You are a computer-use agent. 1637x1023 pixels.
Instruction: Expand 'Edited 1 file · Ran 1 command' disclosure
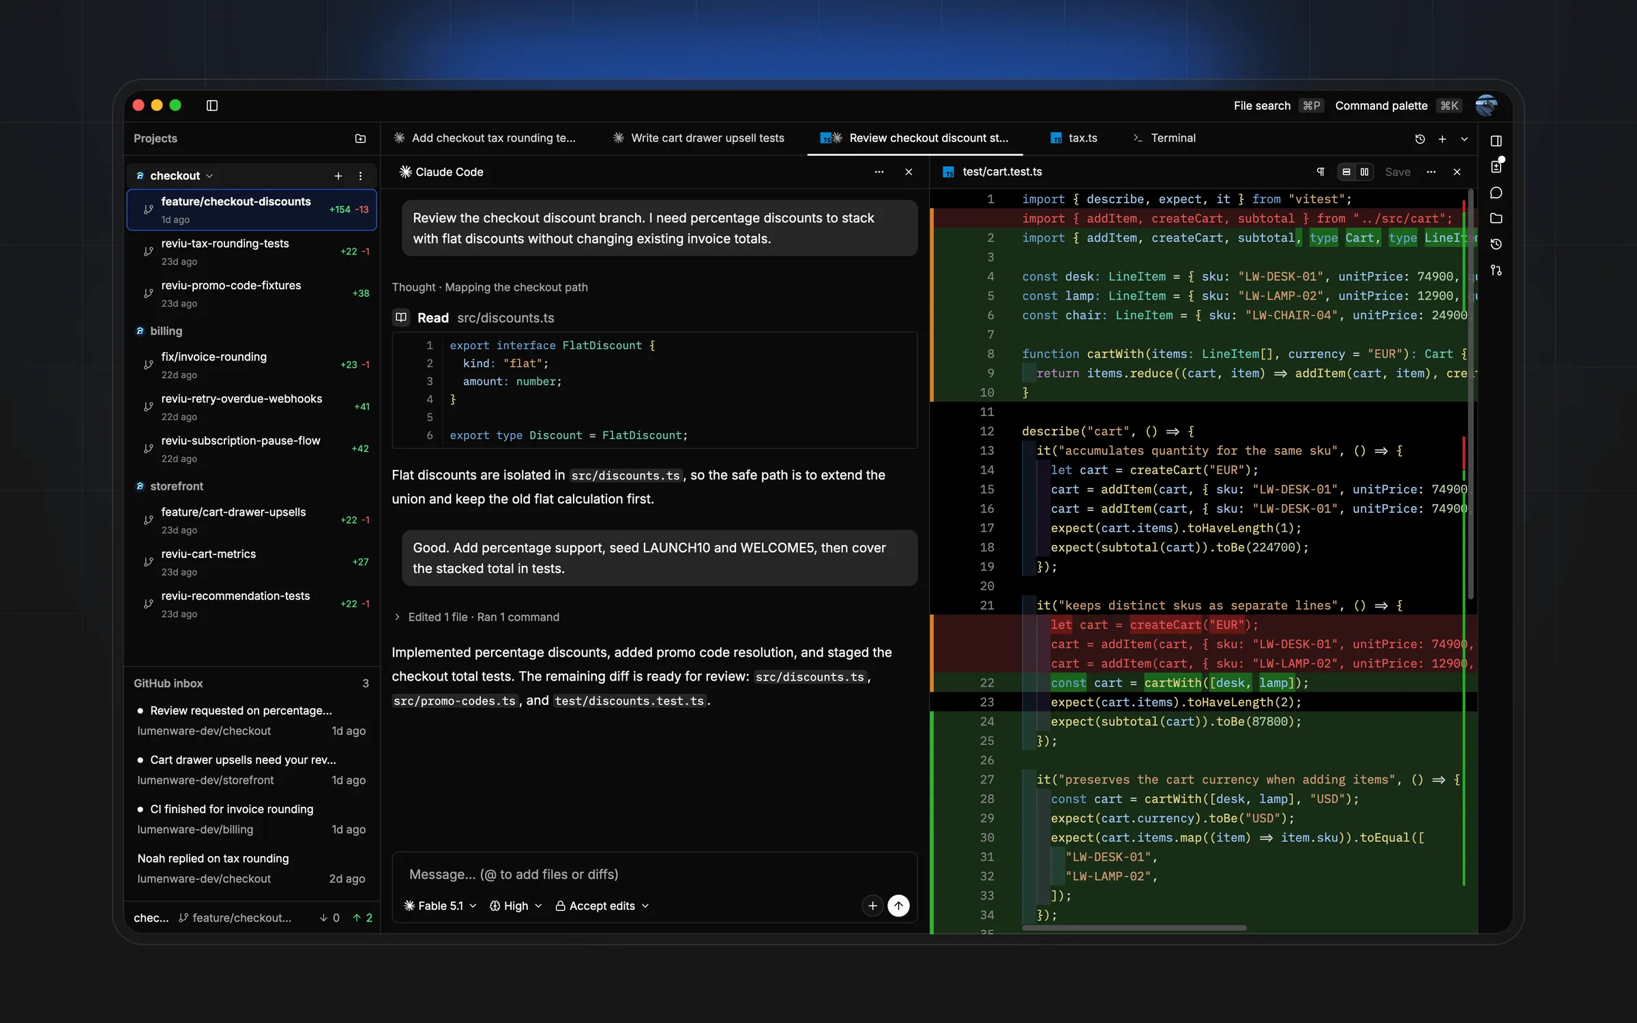[476, 617]
